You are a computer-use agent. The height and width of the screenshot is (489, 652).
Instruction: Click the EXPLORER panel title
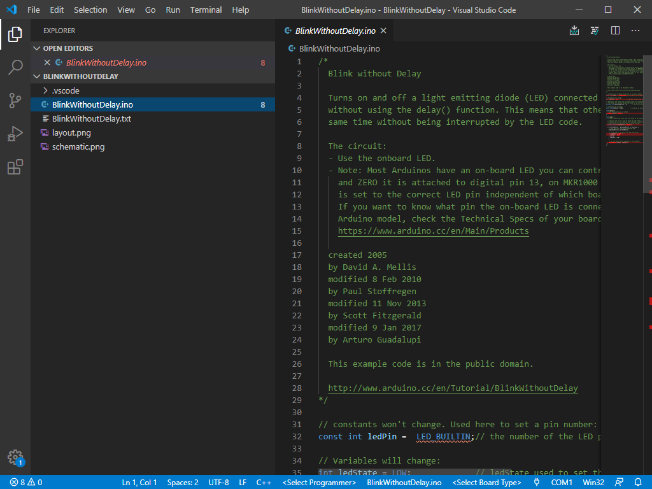(x=59, y=31)
